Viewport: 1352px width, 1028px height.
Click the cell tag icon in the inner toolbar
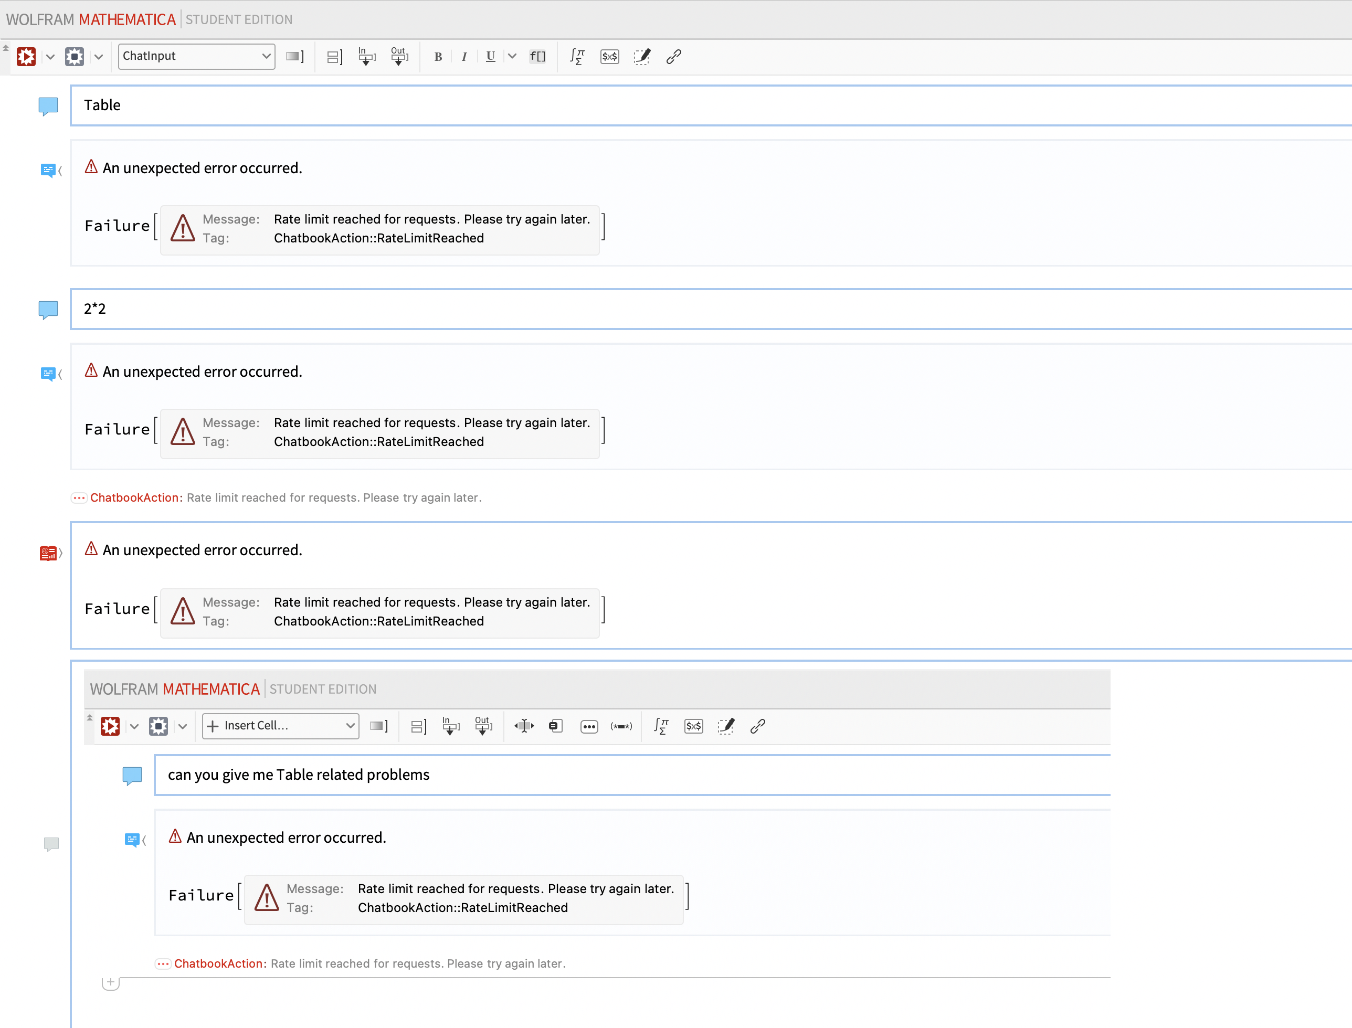556,726
